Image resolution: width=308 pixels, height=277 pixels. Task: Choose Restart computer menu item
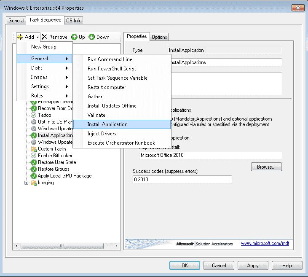pos(122,87)
